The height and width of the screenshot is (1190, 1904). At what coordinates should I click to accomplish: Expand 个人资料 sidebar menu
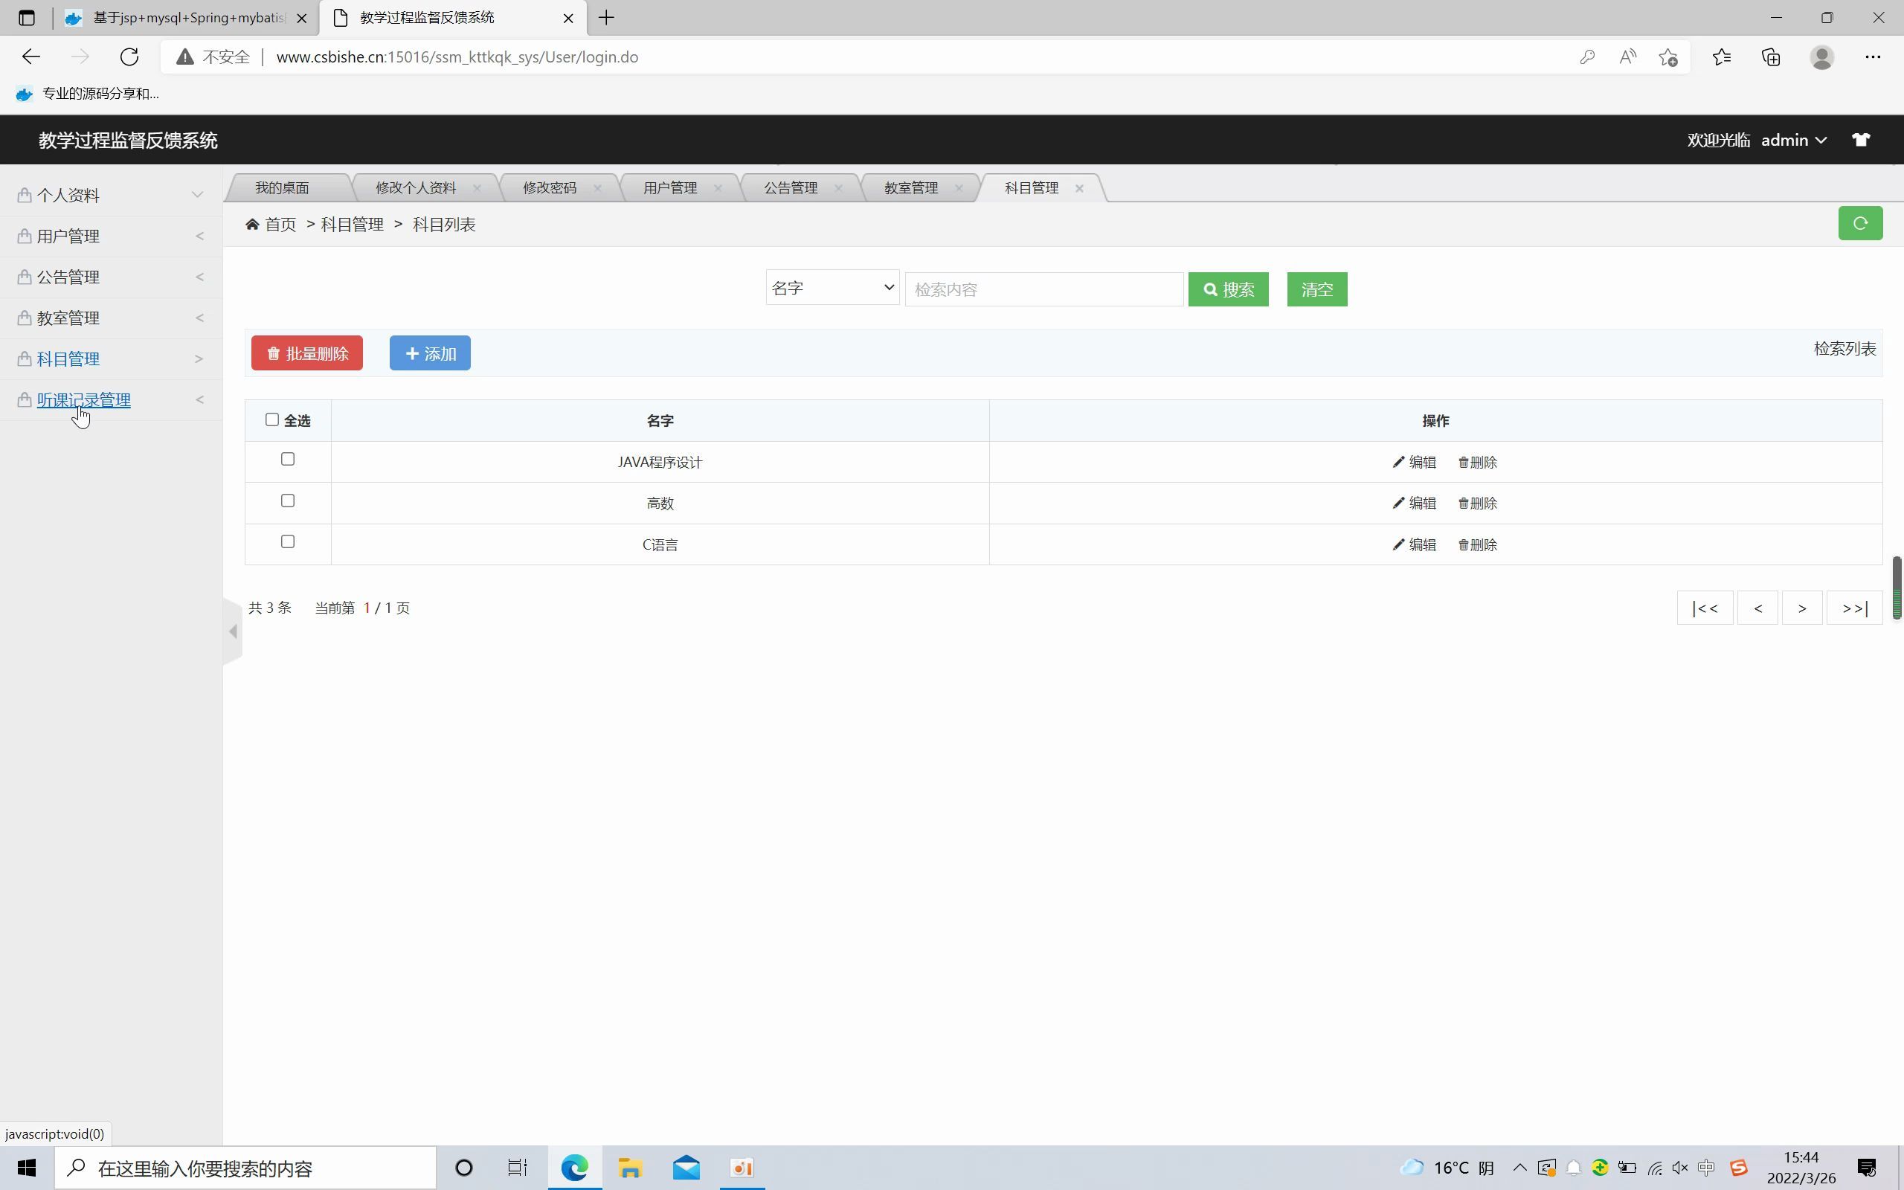[x=111, y=195]
